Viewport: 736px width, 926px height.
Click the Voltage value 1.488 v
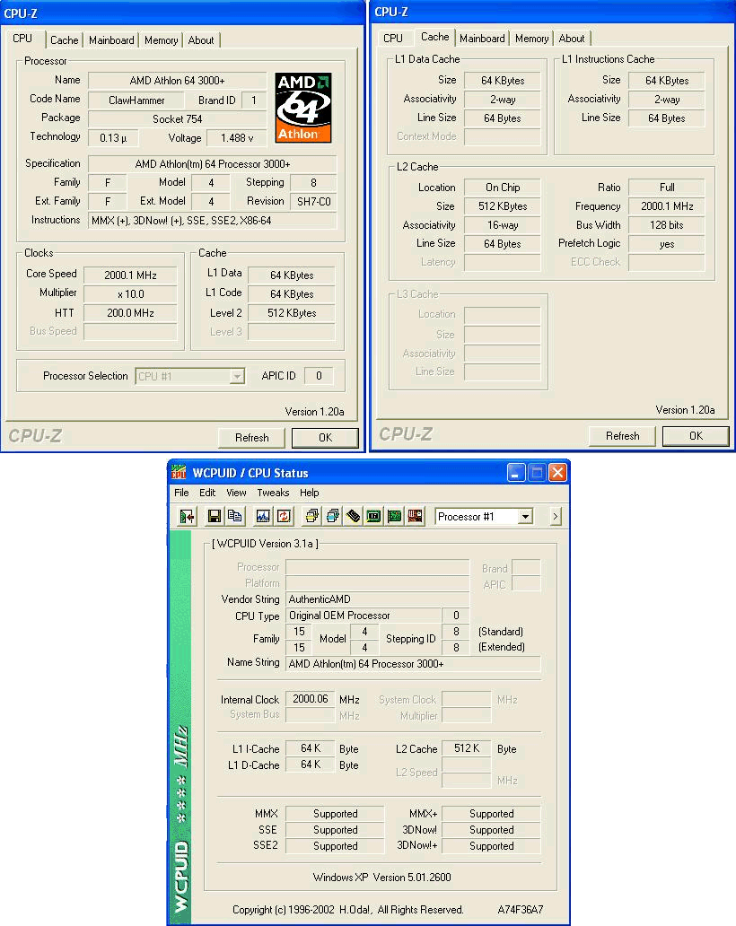pyautogui.click(x=237, y=138)
